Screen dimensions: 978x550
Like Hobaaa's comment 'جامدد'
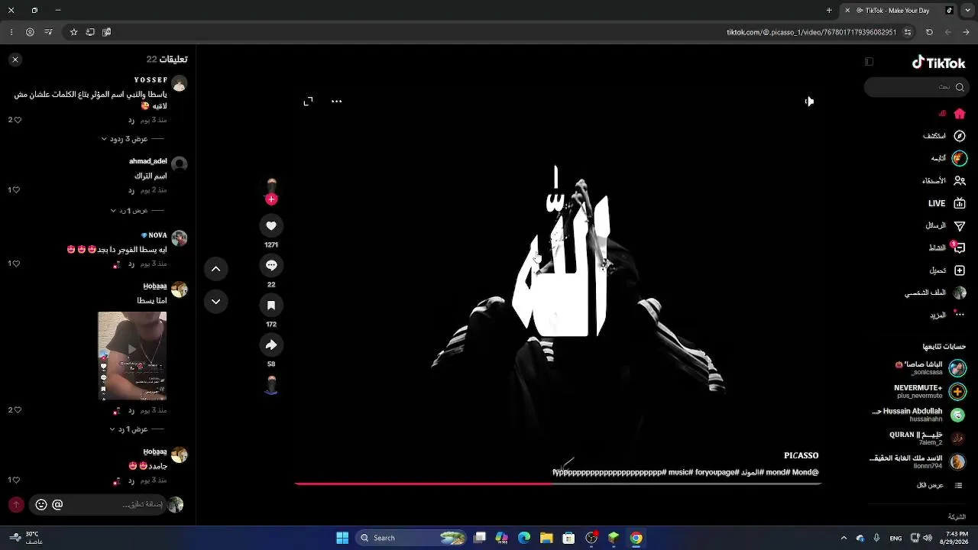click(x=17, y=480)
